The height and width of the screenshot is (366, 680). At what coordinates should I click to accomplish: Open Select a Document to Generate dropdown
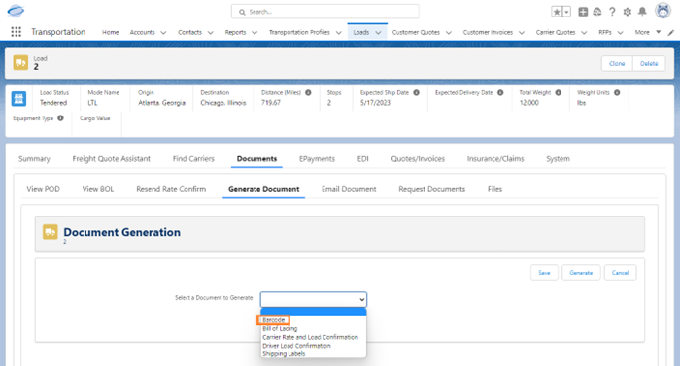pos(314,300)
